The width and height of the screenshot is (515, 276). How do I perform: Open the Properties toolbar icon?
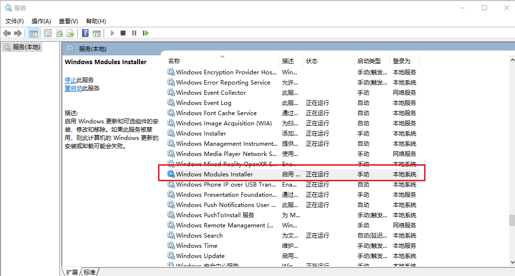tap(48, 33)
